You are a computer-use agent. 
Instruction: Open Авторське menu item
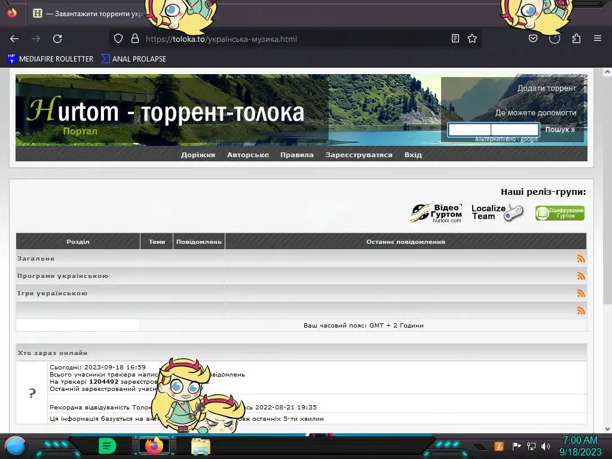(x=248, y=155)
